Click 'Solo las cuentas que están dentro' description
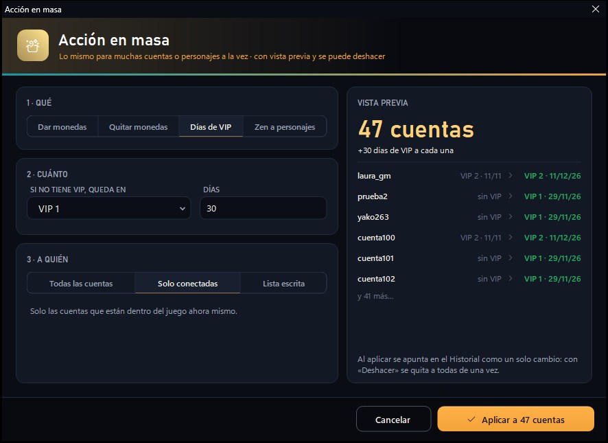 coord(134,311)
